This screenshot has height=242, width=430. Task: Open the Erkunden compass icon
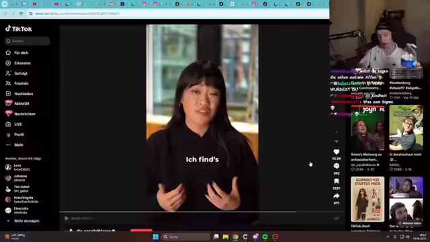coord(8,63)
